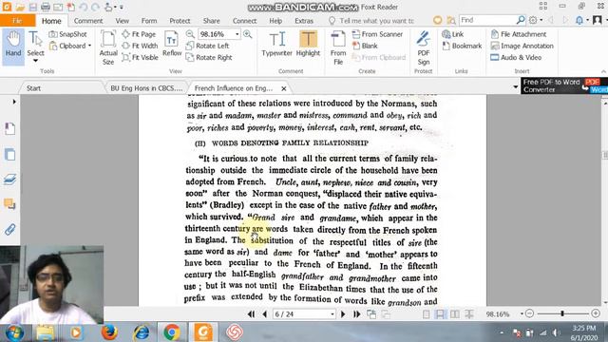Switch to the Start tab
608x342 pixels.
(34, 88)
